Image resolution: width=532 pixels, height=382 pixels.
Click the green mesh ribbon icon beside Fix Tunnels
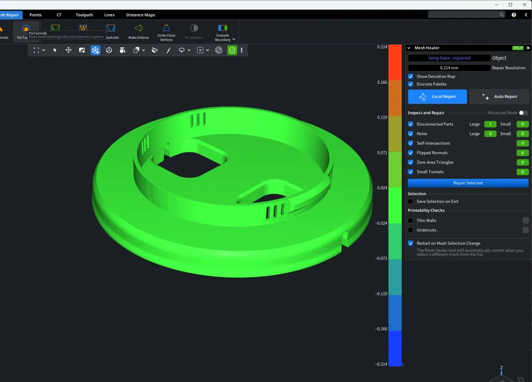pyautogui.click(x=55, y=28)
